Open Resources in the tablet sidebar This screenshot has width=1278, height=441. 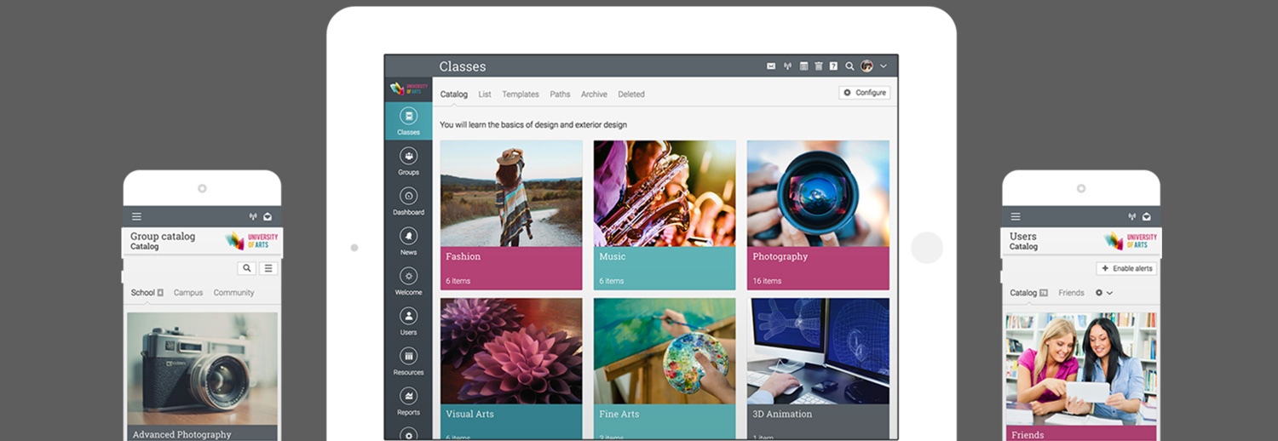(x=408, y=361)
